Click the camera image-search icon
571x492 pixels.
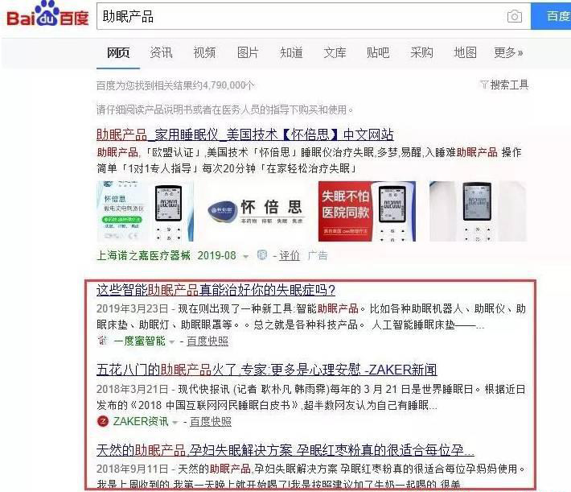(515, 16)
